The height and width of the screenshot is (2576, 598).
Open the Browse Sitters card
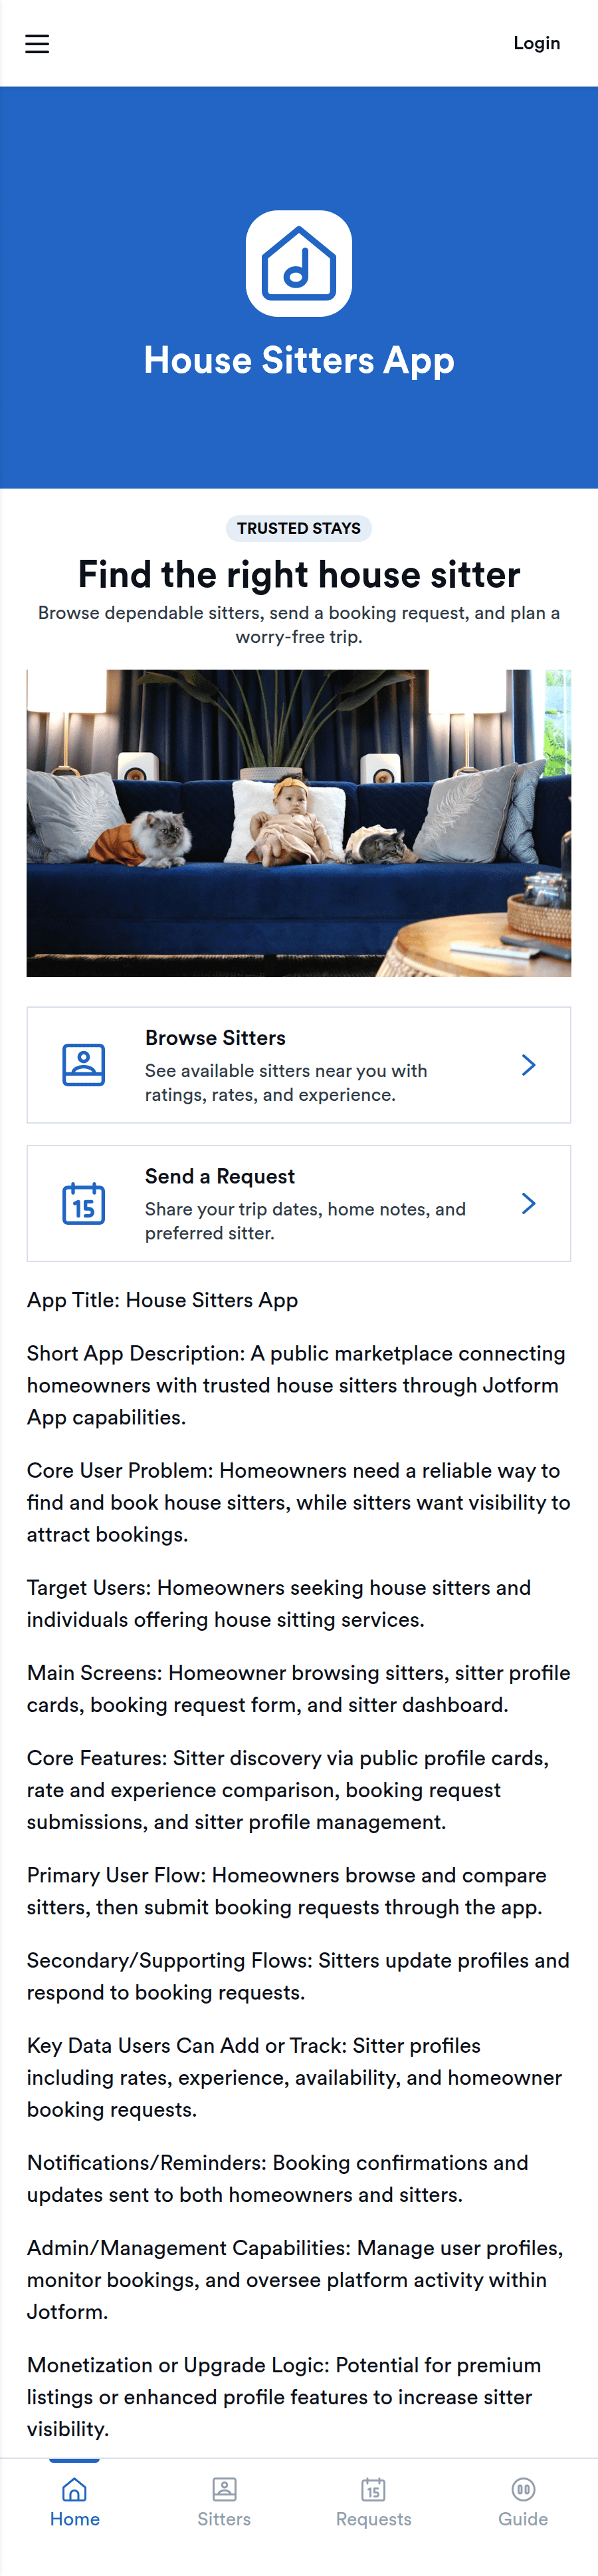(x=298, y=1064)
